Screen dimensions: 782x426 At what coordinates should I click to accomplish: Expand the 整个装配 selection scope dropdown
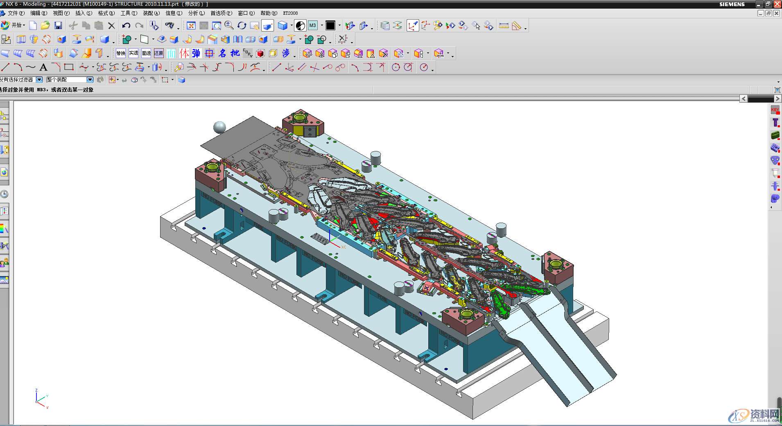click(90, 80)
